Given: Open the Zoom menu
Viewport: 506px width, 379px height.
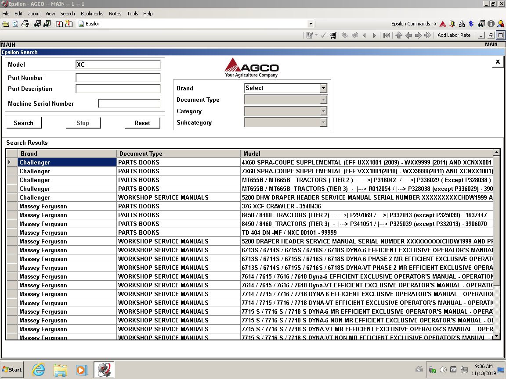Looking at the screenshot, I should [33, 14].
